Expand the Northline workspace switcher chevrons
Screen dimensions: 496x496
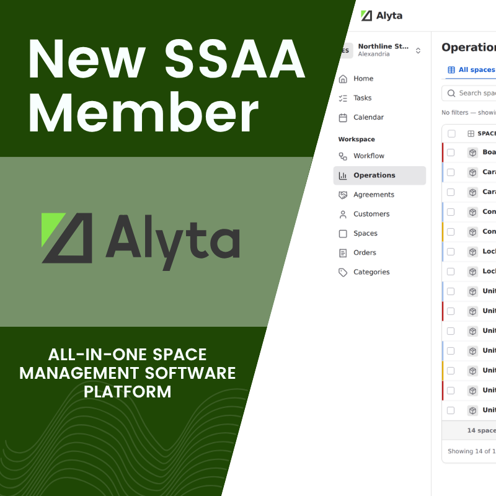(x=418, y=51)
